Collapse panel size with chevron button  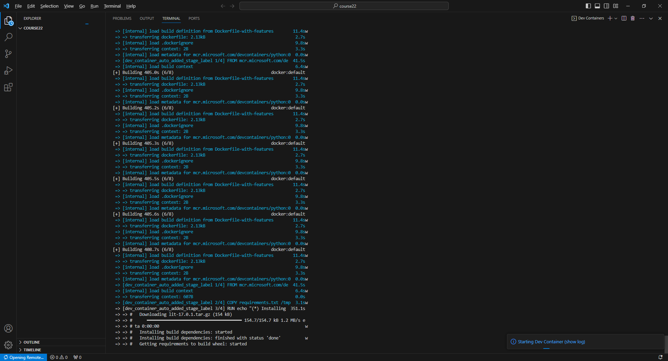click(x=651, y=18)
